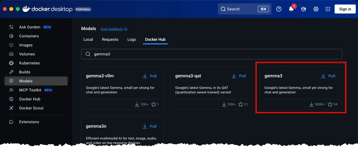Click the Kubernetes wheel icon
The height and width of the screenshot is (153, 358).
coord(11,63)
